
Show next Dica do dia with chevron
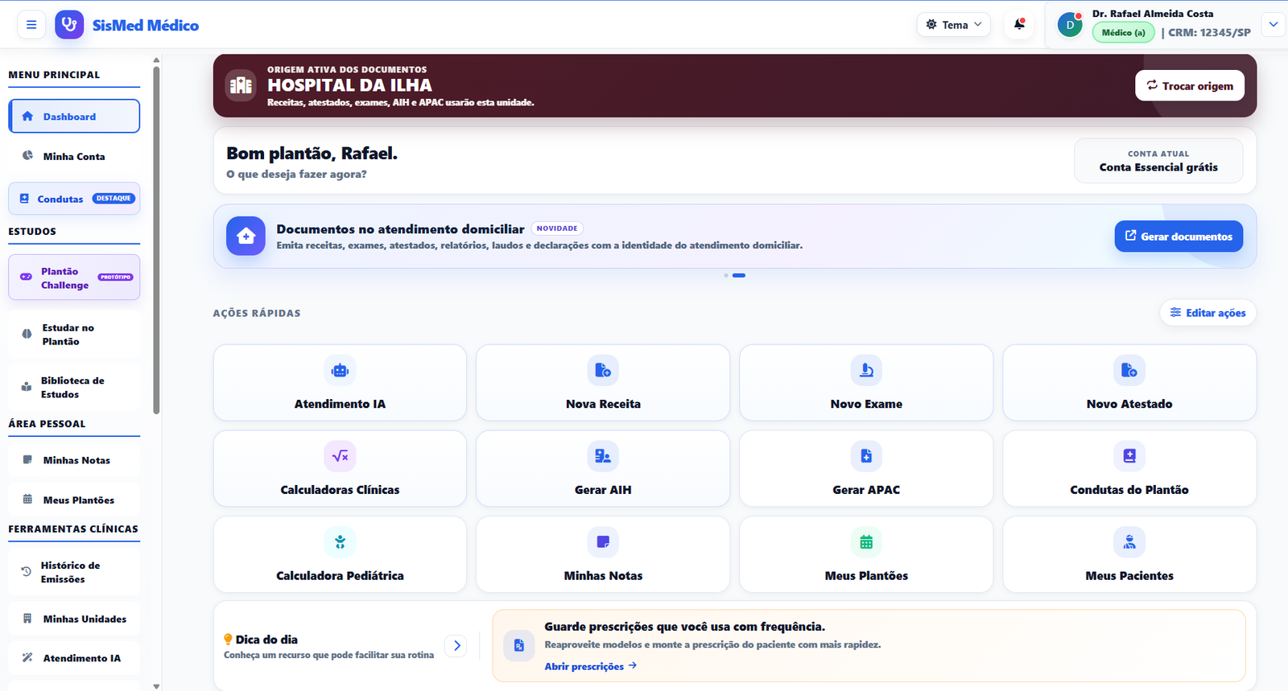456,645
